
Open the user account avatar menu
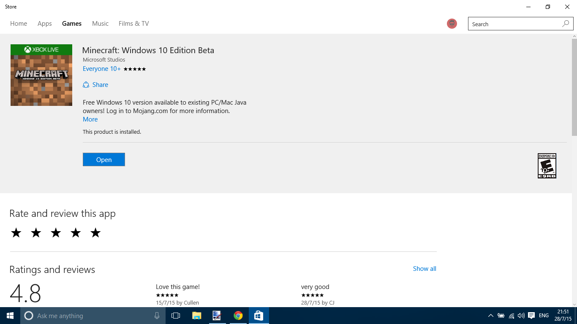[452, 24]
